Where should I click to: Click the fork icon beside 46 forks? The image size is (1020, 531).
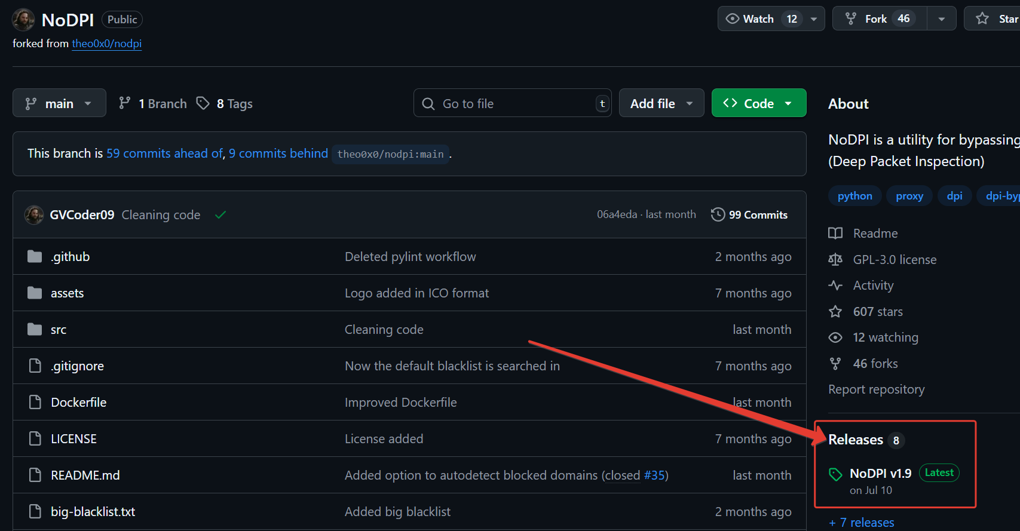tap(835, 364)
